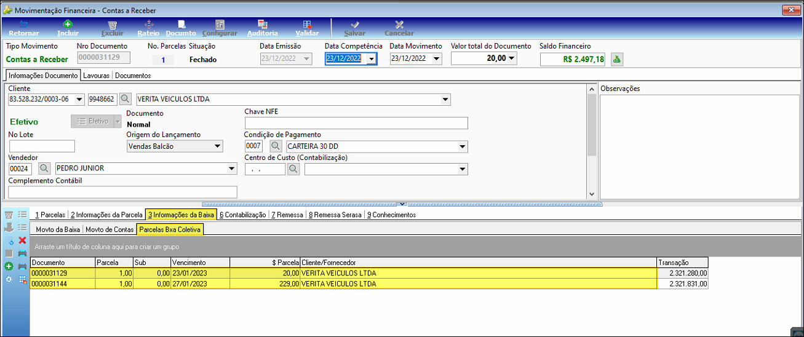Click the green Incluir toolbar icon
This screenshot has width=804, height=337.
click(68, 25)
